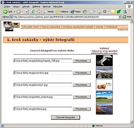Viewport: 134px width, 128px height.
Task: Expand the address bar dropdown
Action: click(120, 17)
